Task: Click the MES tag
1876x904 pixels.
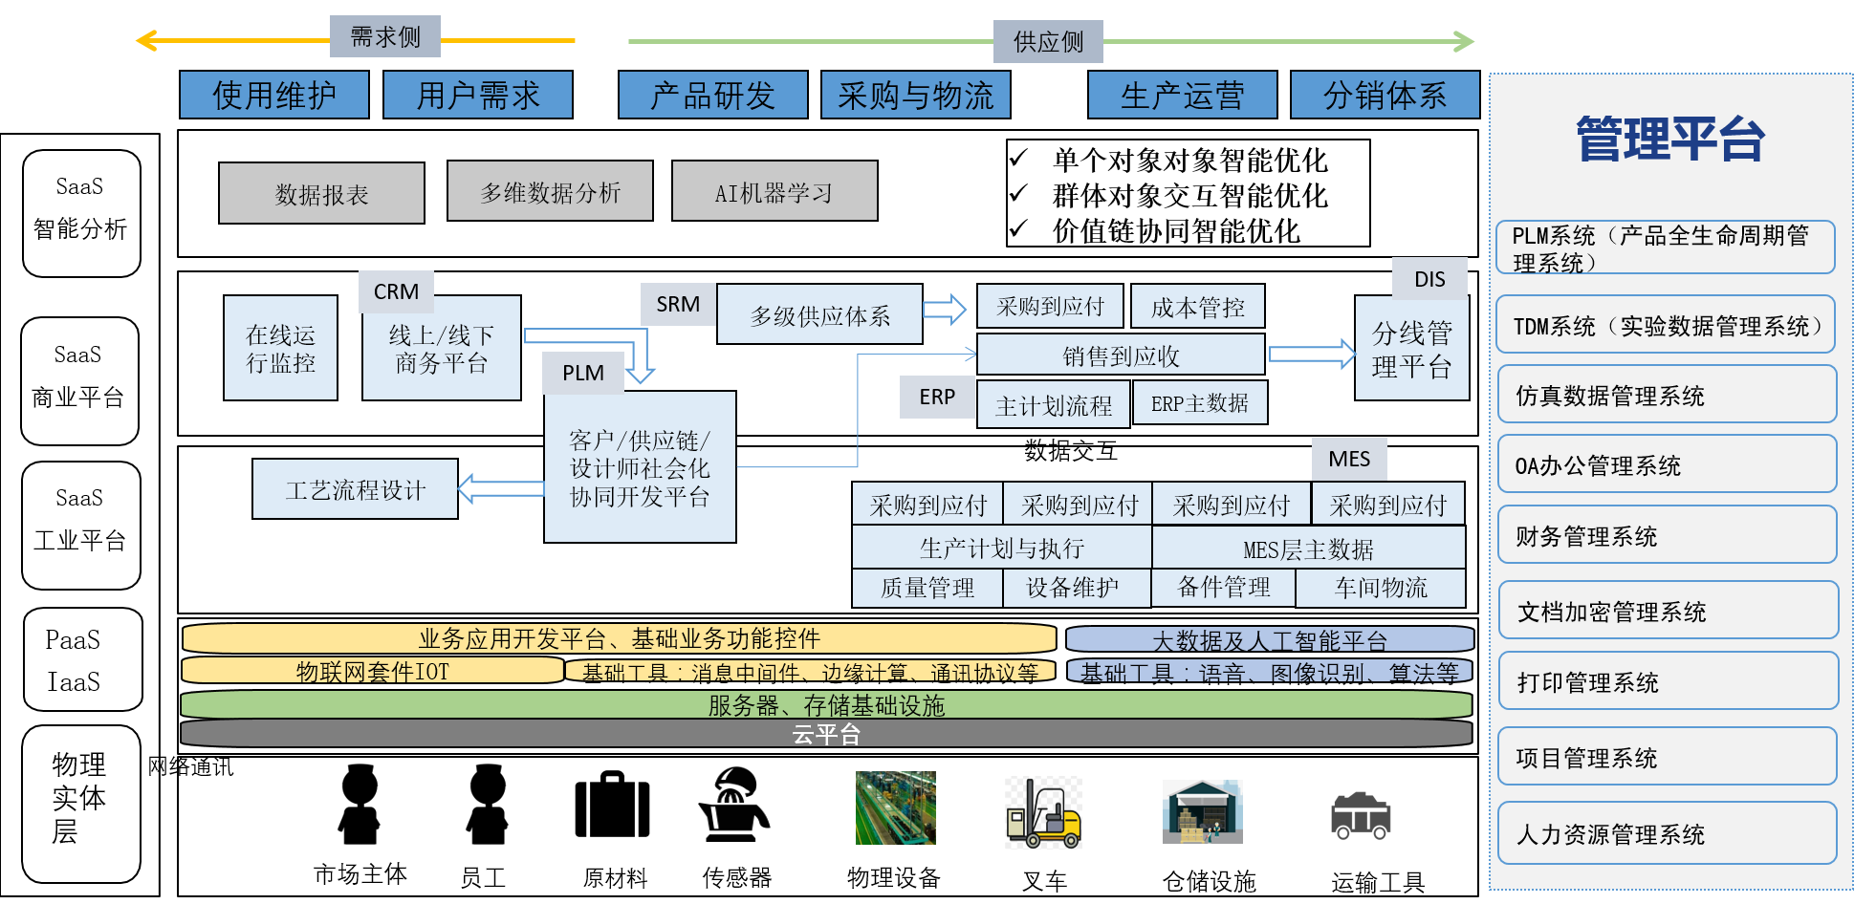Action: click(1349, 459)
